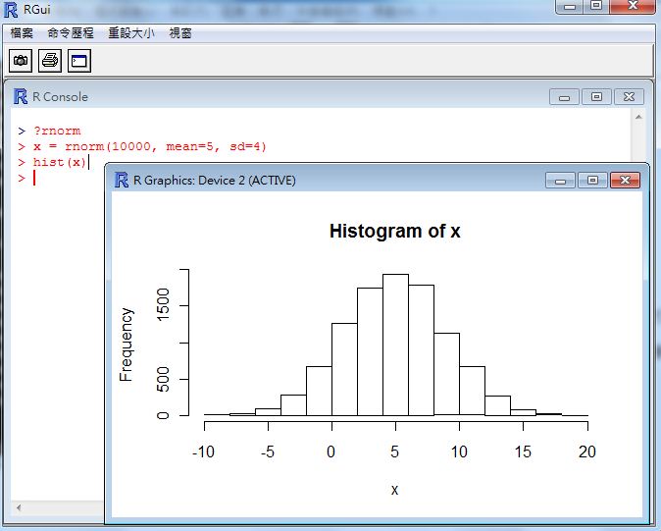The height and width of the screenshot is (531, 661).
Task: Click the R Graphics window's R icon
Action: [x=122, y=180]
